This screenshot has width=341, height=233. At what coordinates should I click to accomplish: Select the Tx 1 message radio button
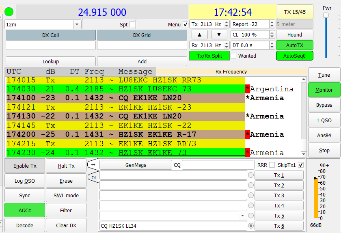point(251,175)
